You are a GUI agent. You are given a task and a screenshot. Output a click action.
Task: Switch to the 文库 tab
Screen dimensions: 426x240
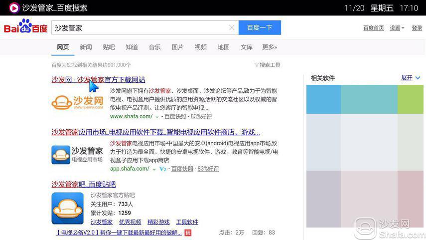click(x=247, y=47)
